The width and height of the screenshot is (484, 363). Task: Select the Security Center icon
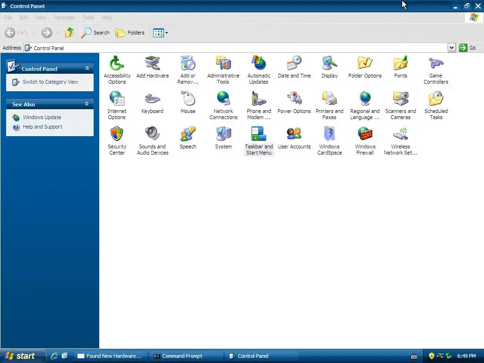(x=117, y=141)
